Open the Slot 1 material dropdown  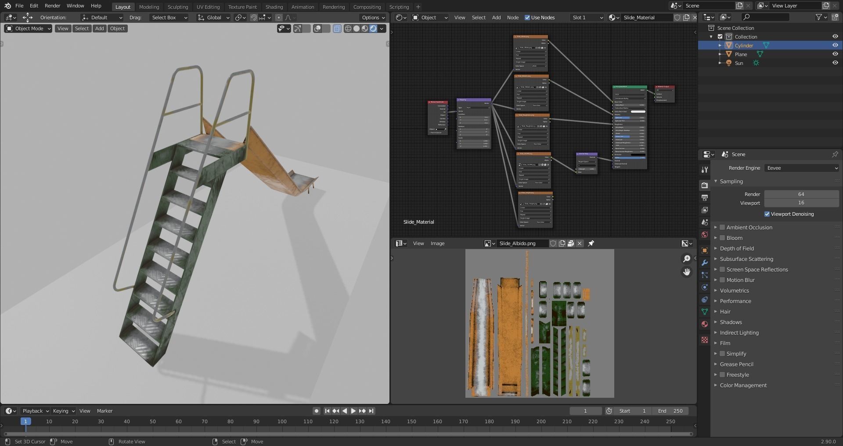point(587,18)
